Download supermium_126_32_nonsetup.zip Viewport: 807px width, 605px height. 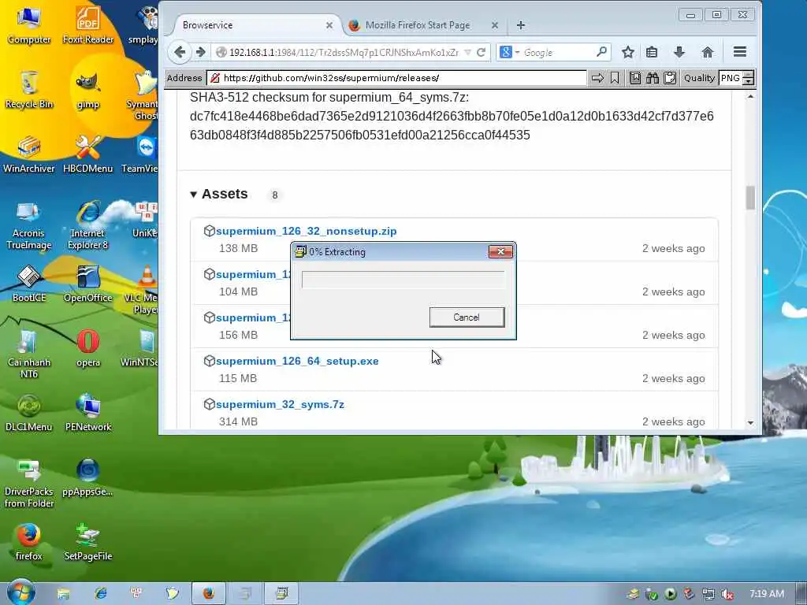(307, 231)
